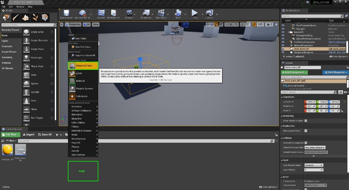Screen dimensions: 349x190
Task: Enable Generate Overlap Events checkbox
Action: point(306,143)
